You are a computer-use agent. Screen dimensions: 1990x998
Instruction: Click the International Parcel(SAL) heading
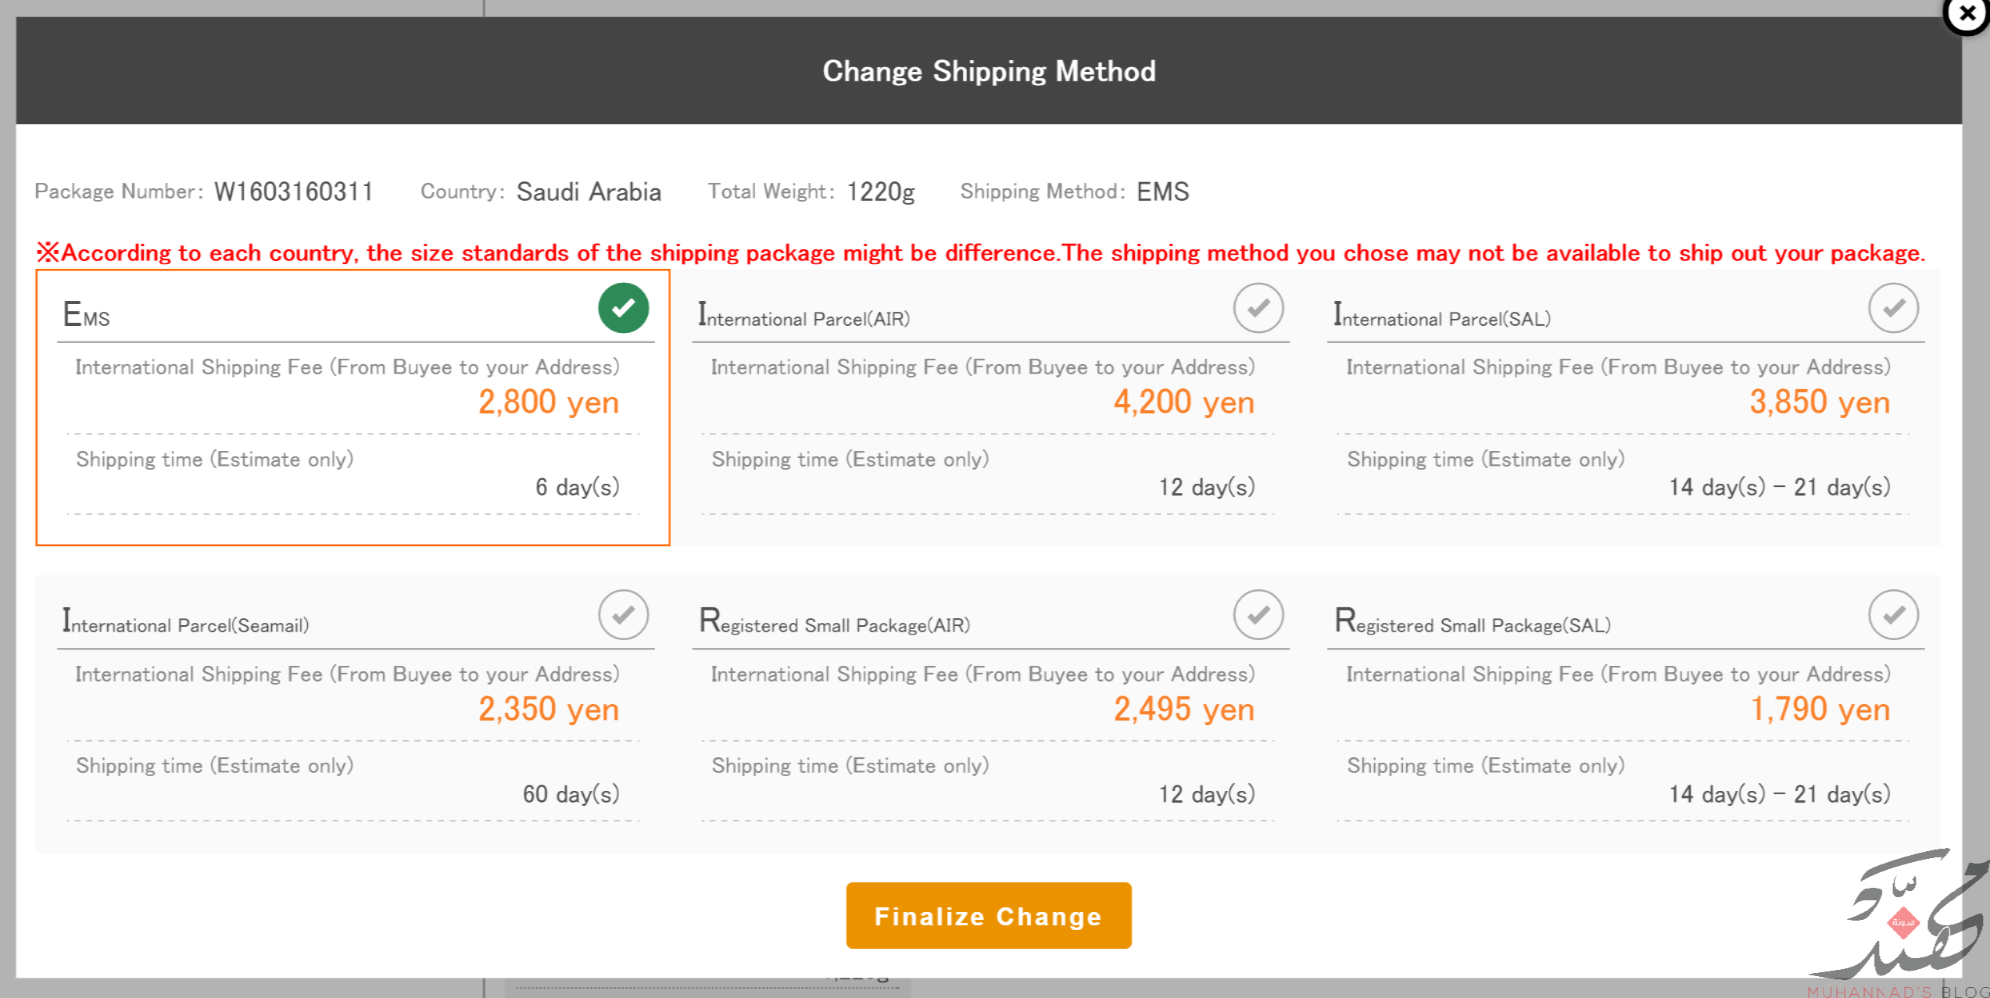[1441, 316]
